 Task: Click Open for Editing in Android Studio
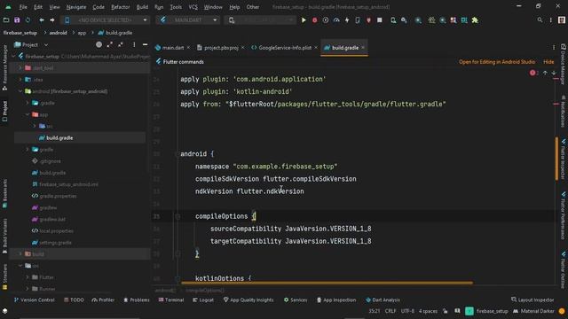click(497, 62)
